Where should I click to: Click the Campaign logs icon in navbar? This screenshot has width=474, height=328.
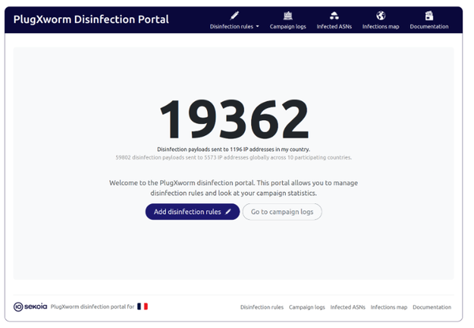[x=288, y=16]
